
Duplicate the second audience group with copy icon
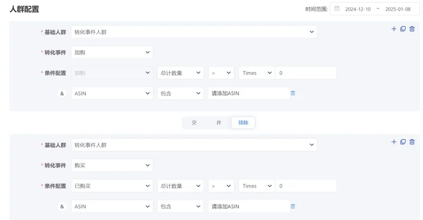click(403, 142)
